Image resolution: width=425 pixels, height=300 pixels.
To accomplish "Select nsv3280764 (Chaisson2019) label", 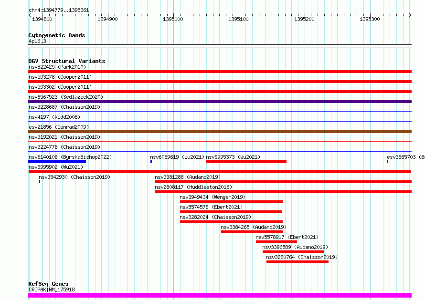I will 302,257.
